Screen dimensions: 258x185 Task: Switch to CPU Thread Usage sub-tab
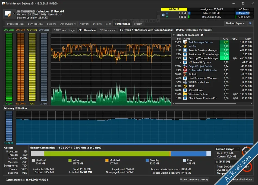64,30
